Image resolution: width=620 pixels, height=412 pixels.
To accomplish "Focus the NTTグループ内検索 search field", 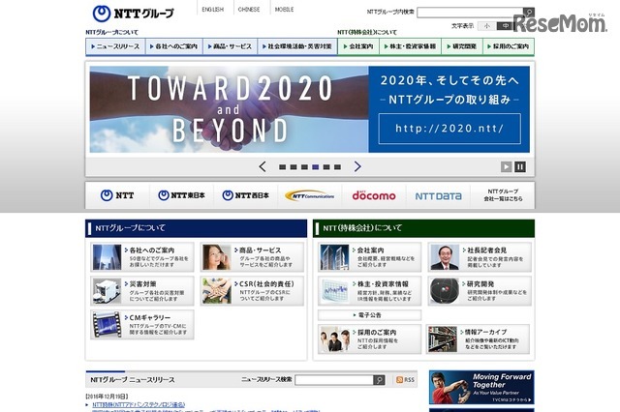I will (x=470, y=13).
